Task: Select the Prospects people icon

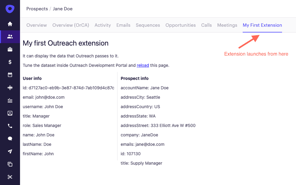Action: [10, 36]
